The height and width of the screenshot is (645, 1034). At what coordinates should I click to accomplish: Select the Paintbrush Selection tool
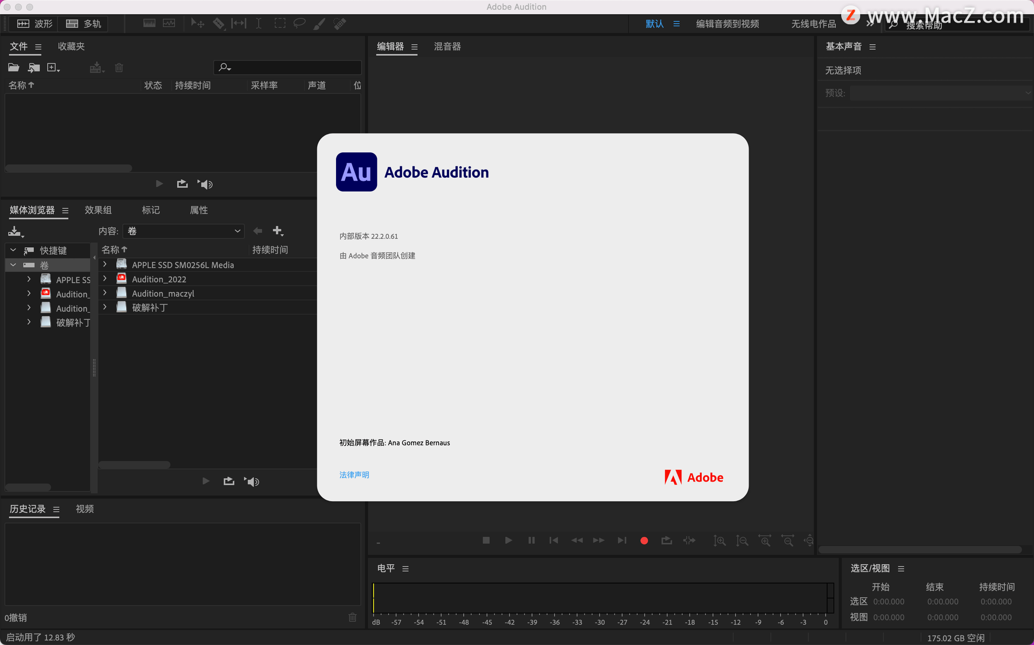click(x=319, y=23)
